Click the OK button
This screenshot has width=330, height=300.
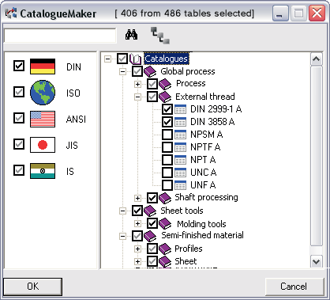point(32,287)
